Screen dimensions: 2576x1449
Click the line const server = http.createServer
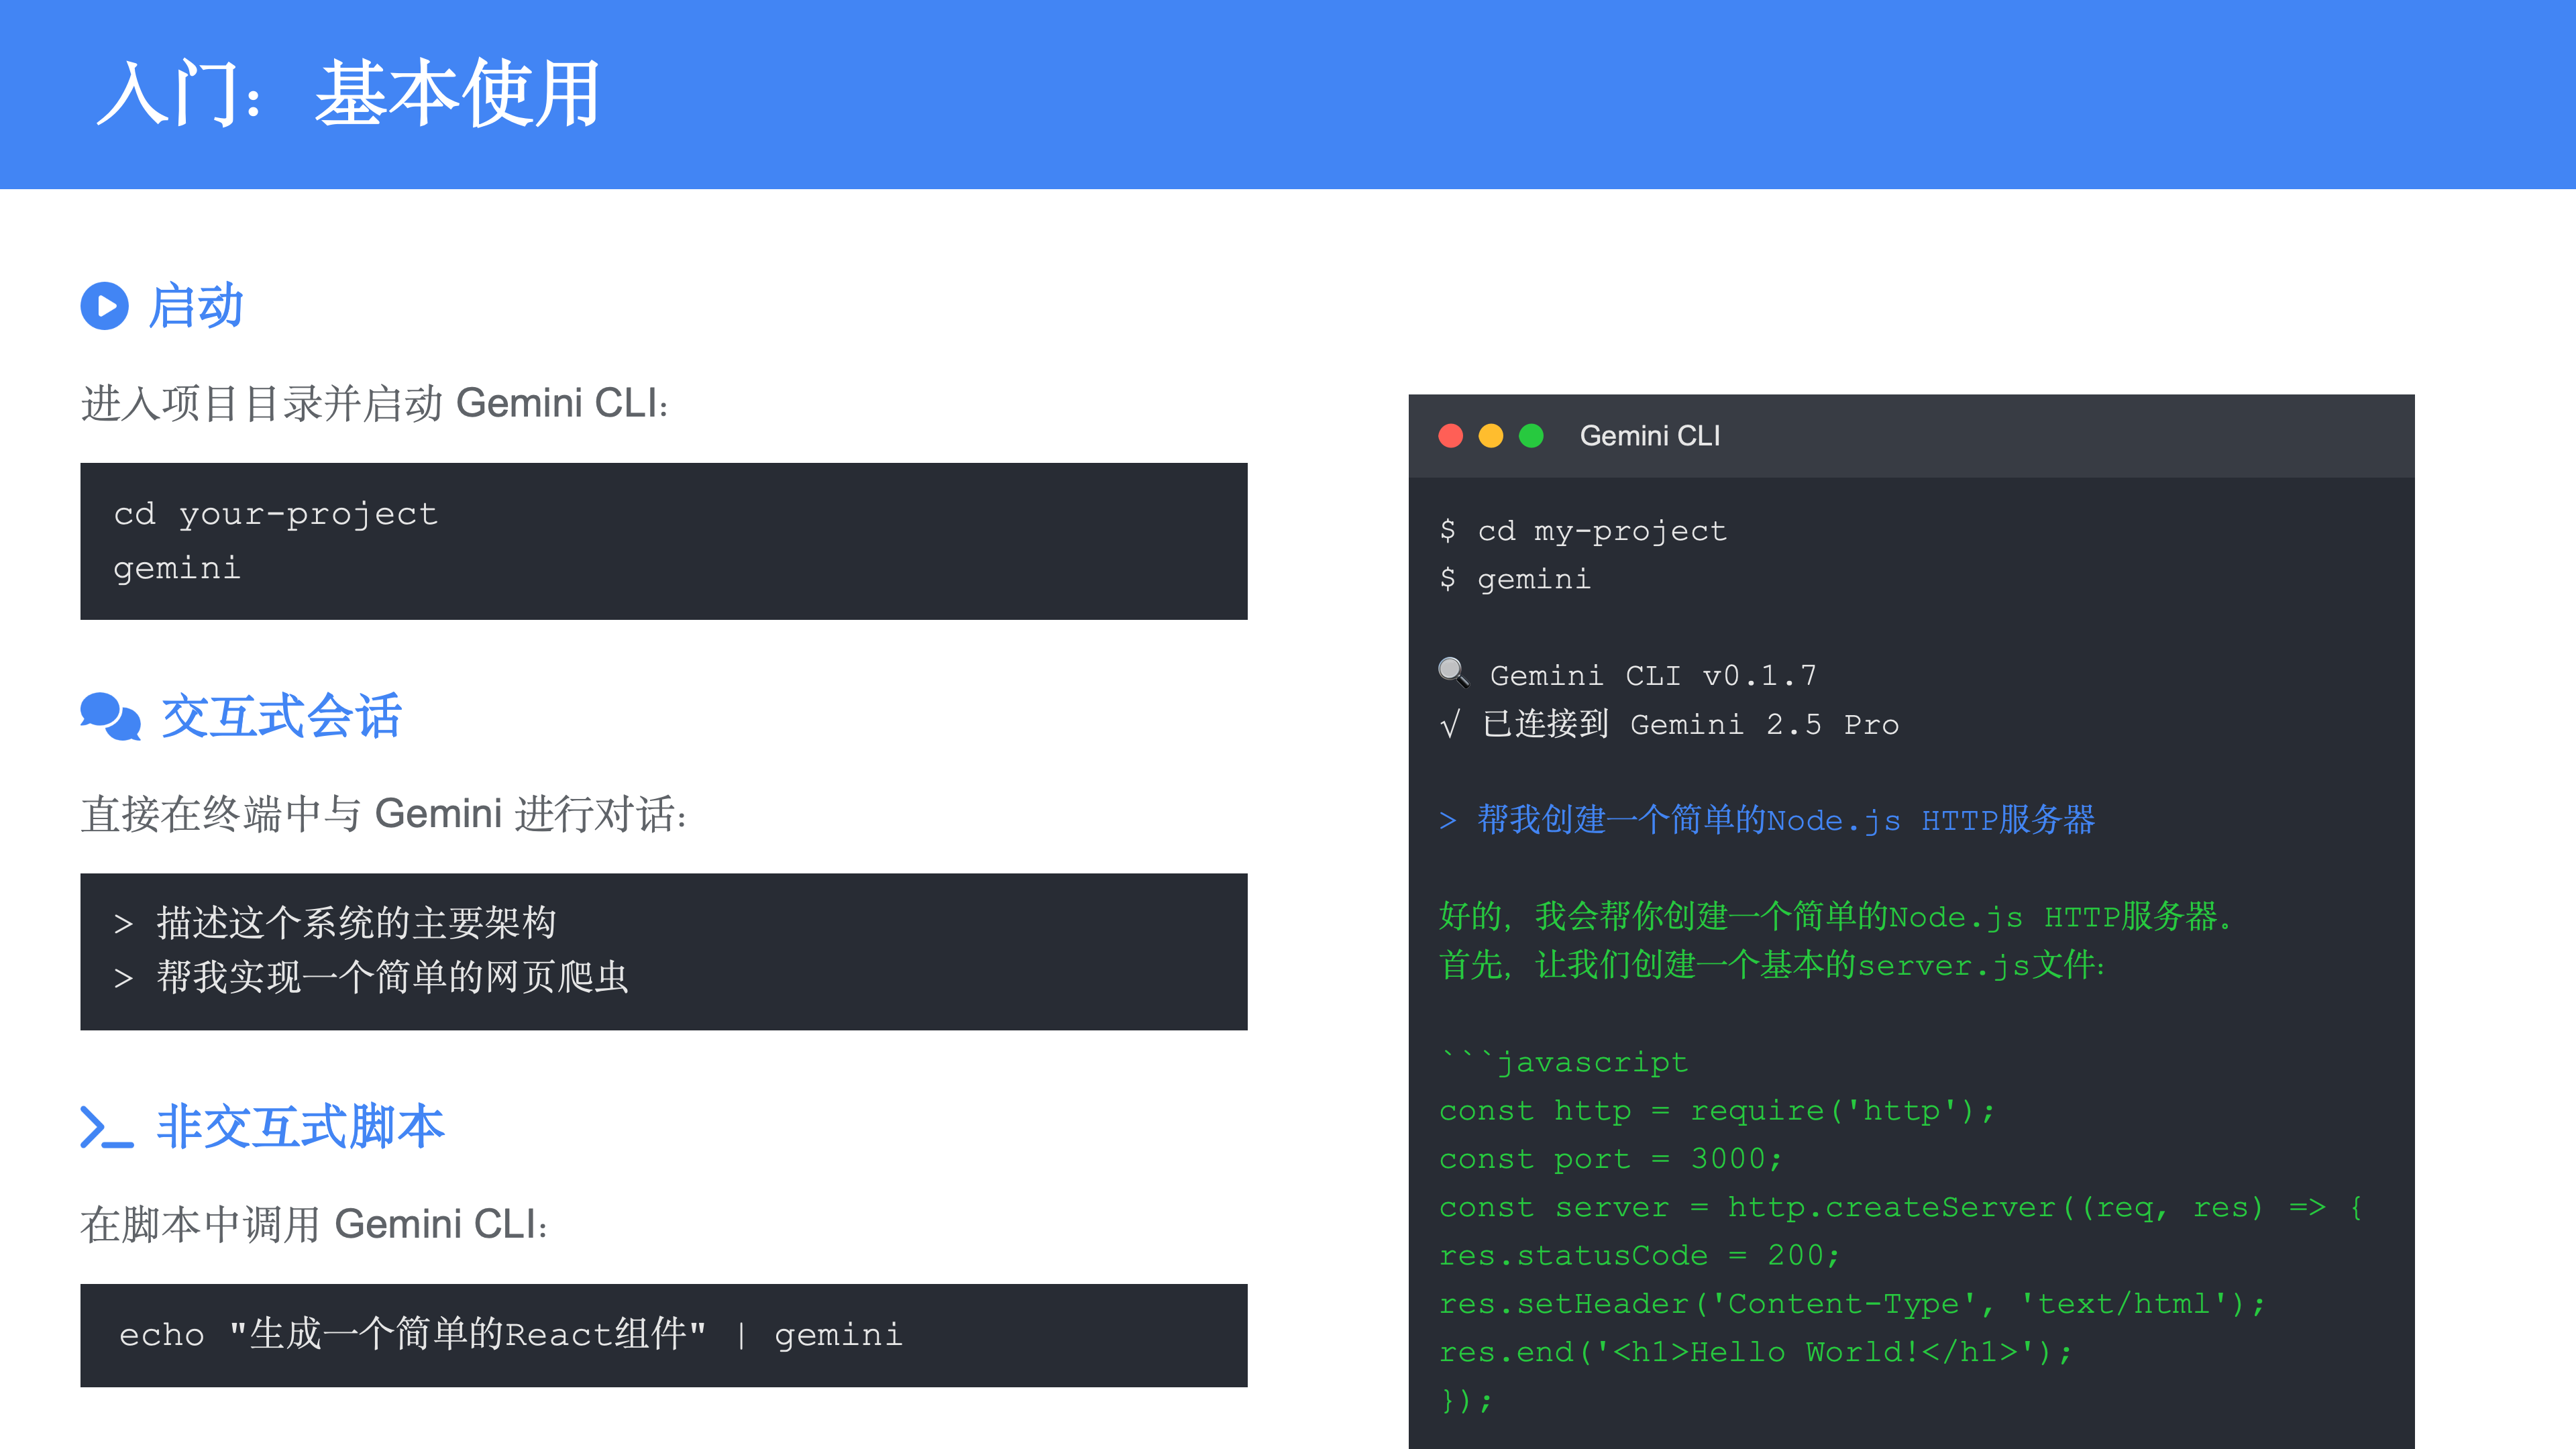(x=1901, y=1207)
